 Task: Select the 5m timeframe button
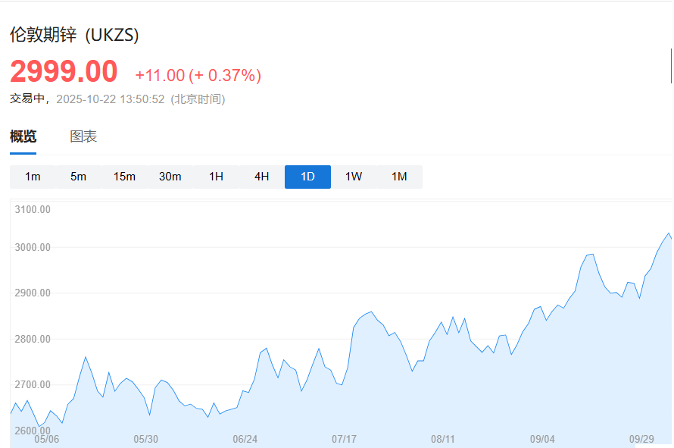(x=78, y=176)
